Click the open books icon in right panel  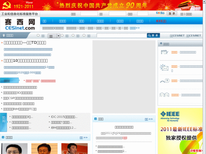164,95
